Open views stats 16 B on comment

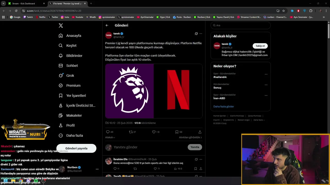click(178, 169)
